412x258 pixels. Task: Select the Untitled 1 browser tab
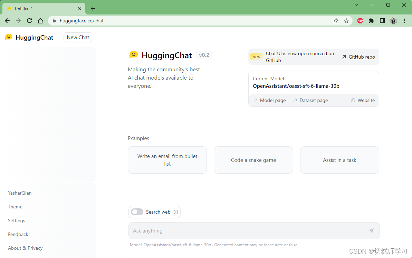point(44,9)
